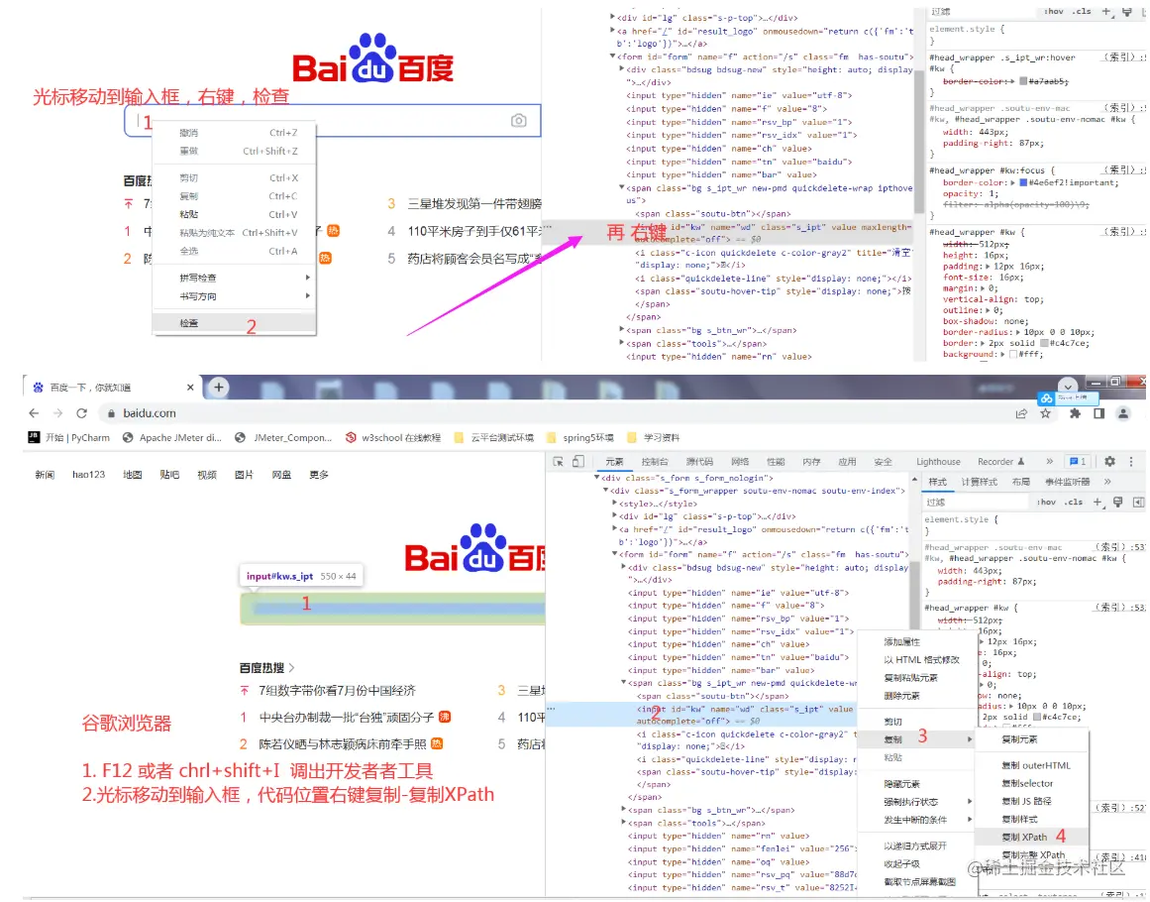Open the Apache JMeter bookmark

(x=171, y=437)
